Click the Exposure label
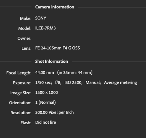 pyautogui.click(x=22, y=83)
